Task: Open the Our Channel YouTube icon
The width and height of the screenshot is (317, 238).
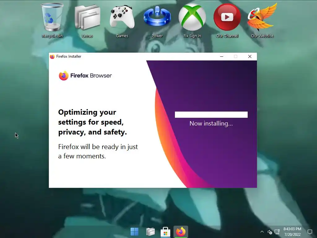Action: (x=227, y=20)
